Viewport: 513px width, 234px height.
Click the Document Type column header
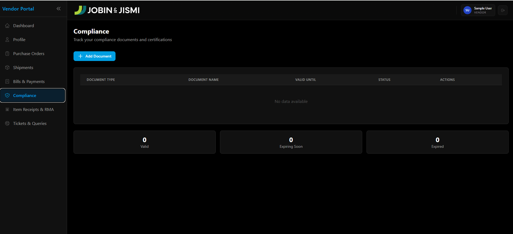[101, 80]
